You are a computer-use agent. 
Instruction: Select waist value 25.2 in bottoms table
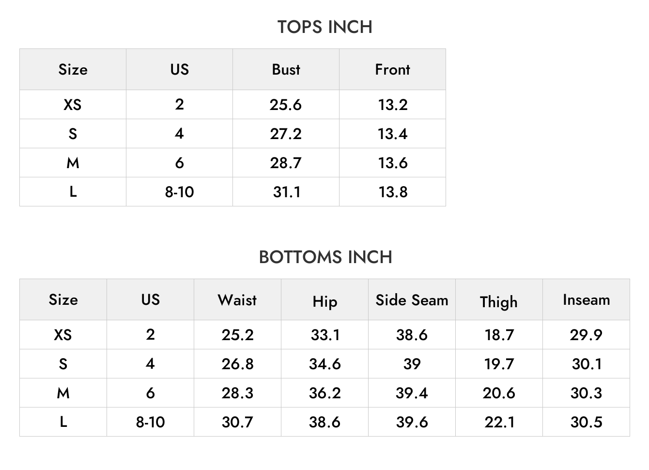pos(237,335)
